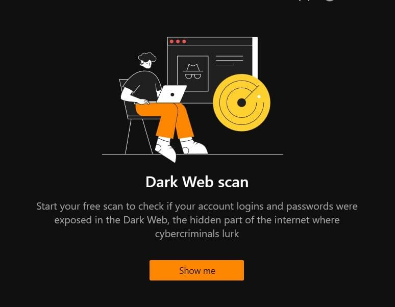The image size is (395, 307).
Task: Click the yellow radar scanner icon
Action: pyautogui.click(x=241, y=103)
